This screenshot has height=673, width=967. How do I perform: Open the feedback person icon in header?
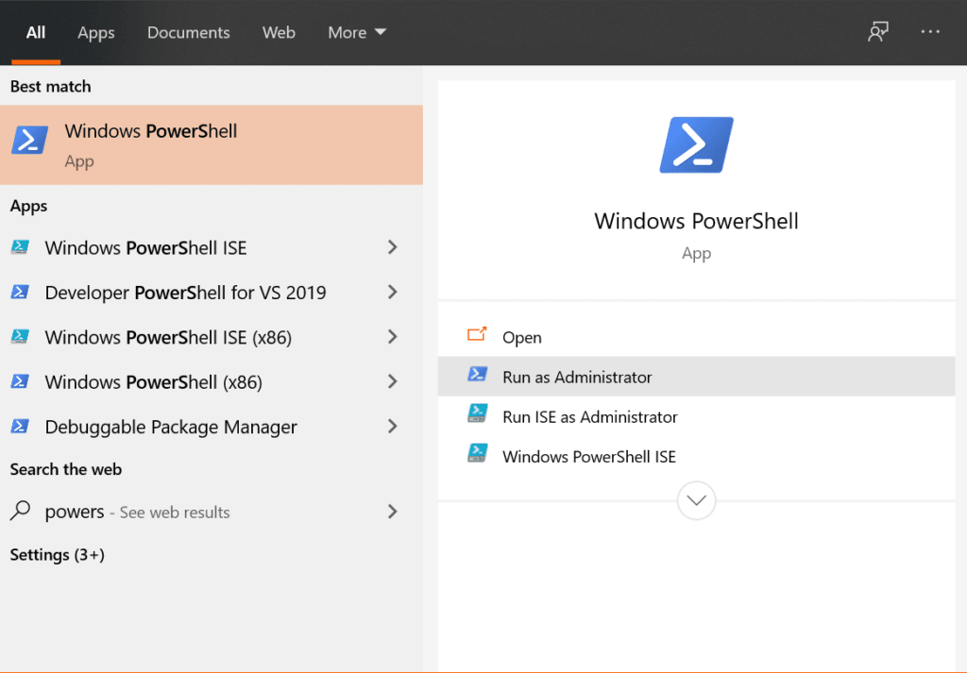coord(877,31)
